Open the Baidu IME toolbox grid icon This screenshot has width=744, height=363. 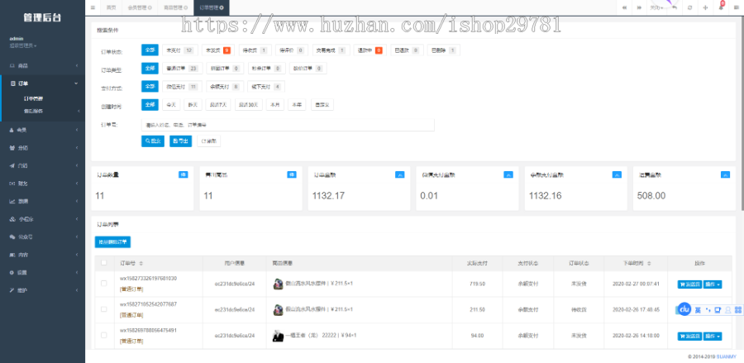(738, 310)
